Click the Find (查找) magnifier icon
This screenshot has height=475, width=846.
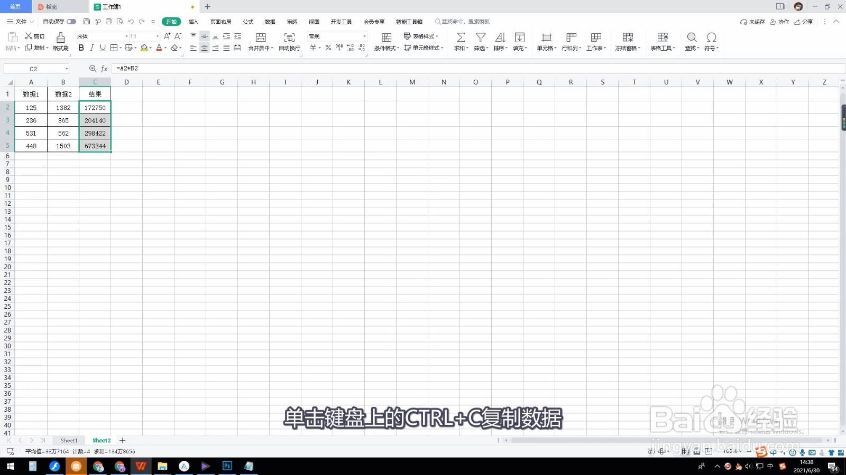[692, 37]
